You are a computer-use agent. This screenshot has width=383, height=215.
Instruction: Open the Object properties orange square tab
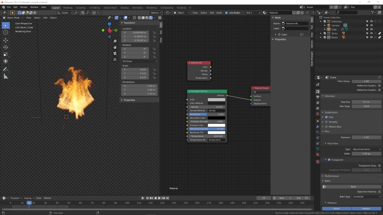coord(318,121)
